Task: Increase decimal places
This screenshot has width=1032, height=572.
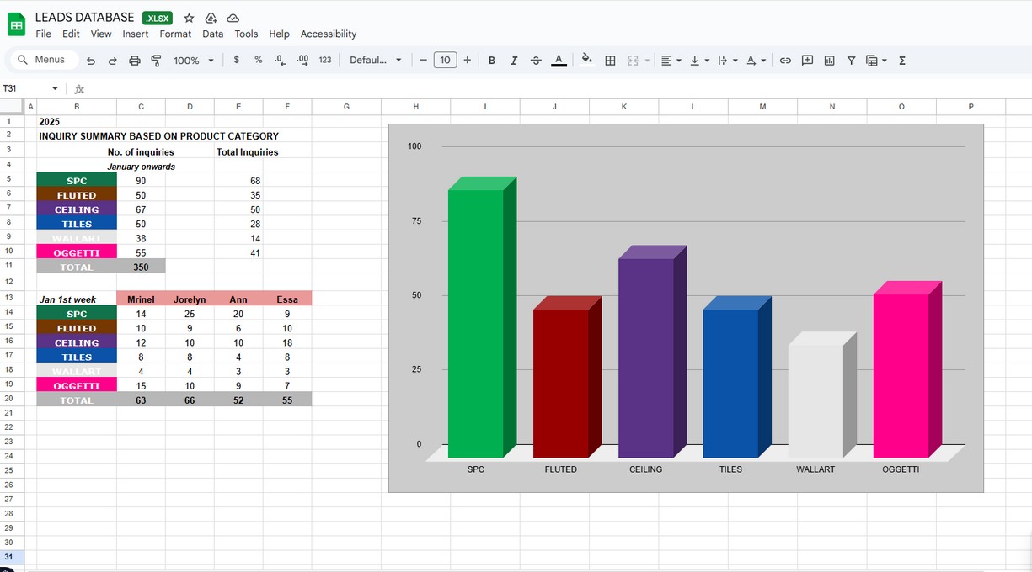Action: (302, 60)
